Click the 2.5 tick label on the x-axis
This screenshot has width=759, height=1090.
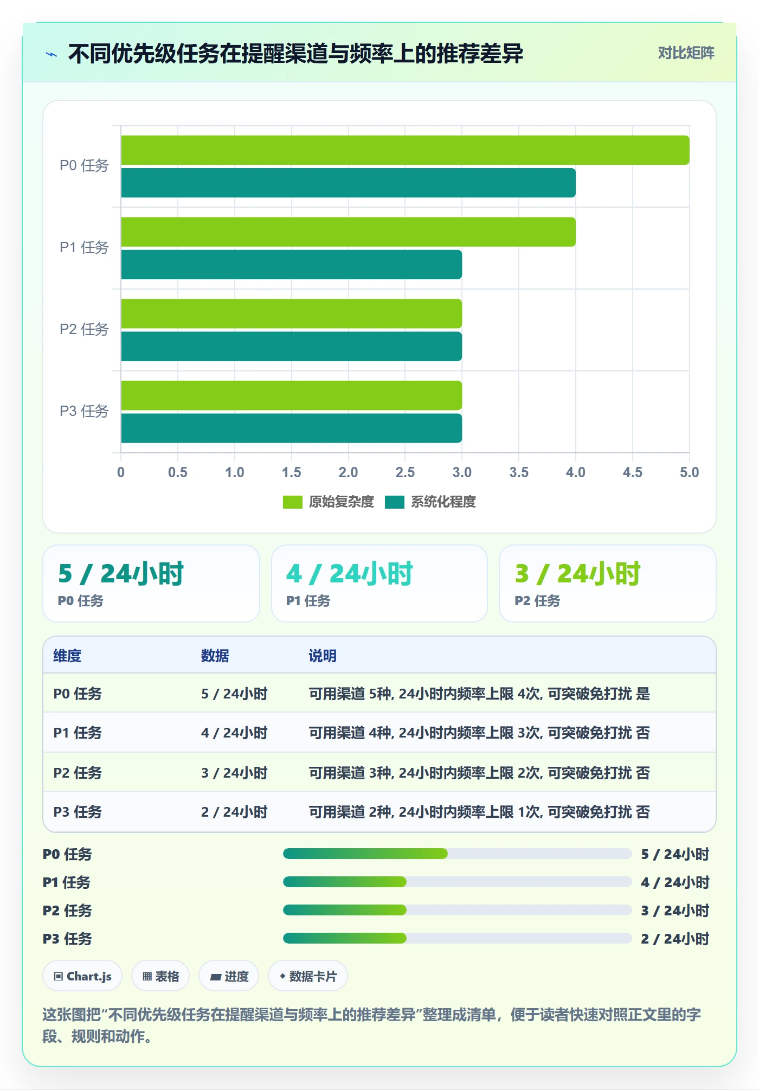pos(405,472)
